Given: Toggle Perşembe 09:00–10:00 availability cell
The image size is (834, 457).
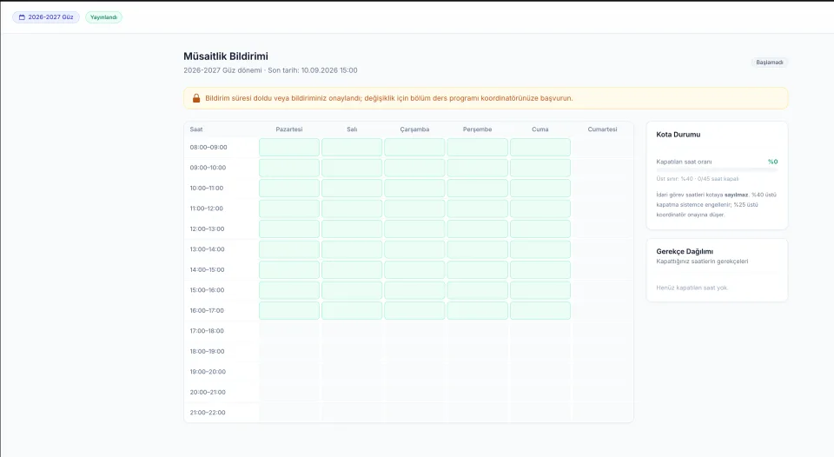Looking at the screenshot, I should [477, 168].
